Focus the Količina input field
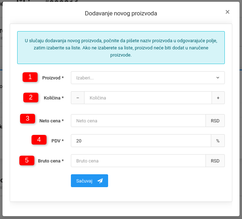 click(148, 98)
